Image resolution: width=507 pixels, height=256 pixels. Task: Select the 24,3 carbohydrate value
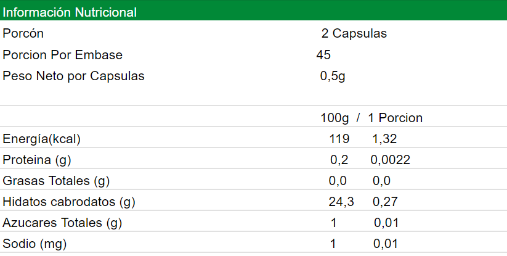click(341, 202)
